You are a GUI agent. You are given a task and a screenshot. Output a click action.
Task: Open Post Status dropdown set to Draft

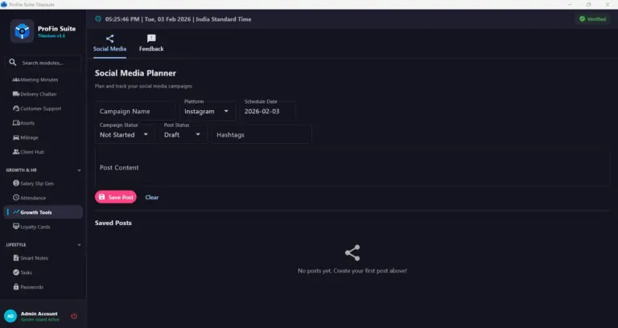[x=183, y=134]
